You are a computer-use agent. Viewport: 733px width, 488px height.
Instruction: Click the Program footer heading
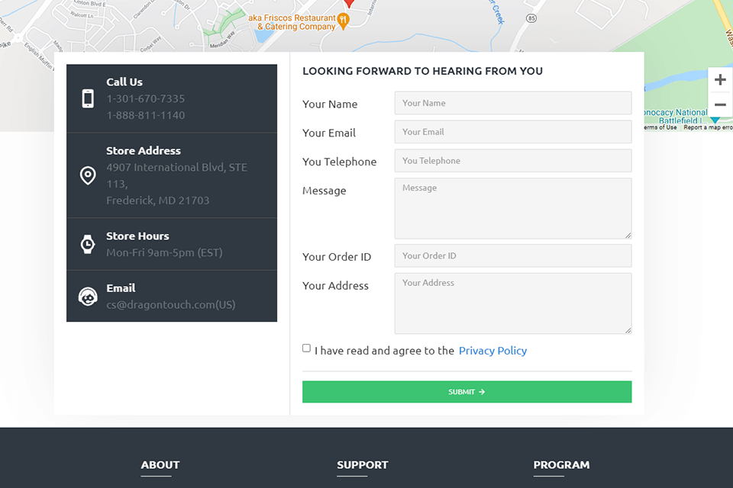click(561, 465)
